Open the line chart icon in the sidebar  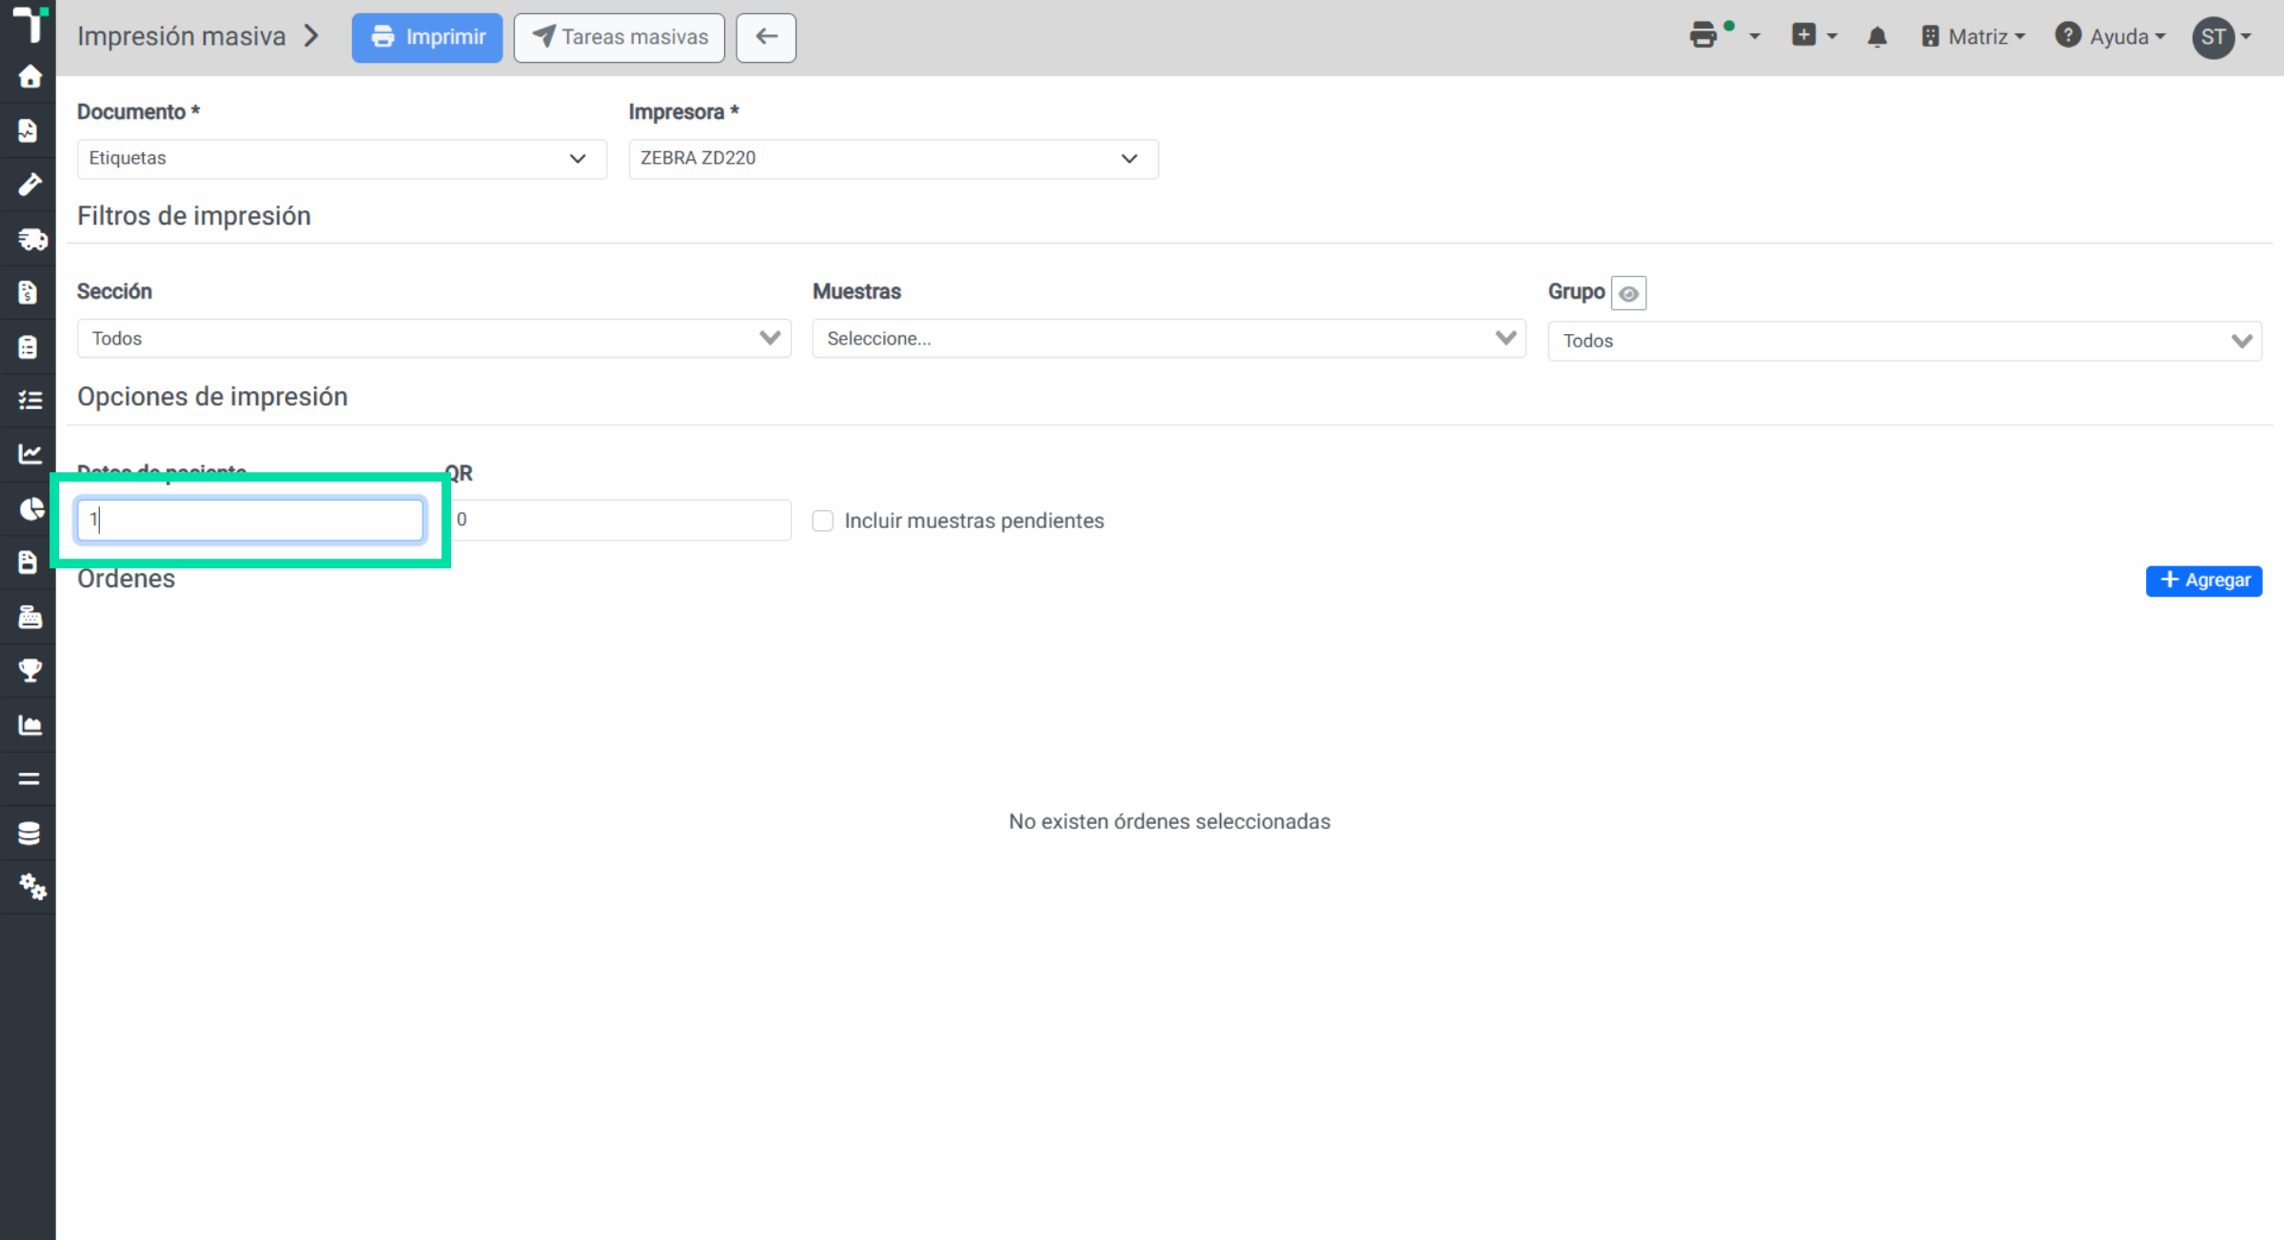[x=30, y=454]
